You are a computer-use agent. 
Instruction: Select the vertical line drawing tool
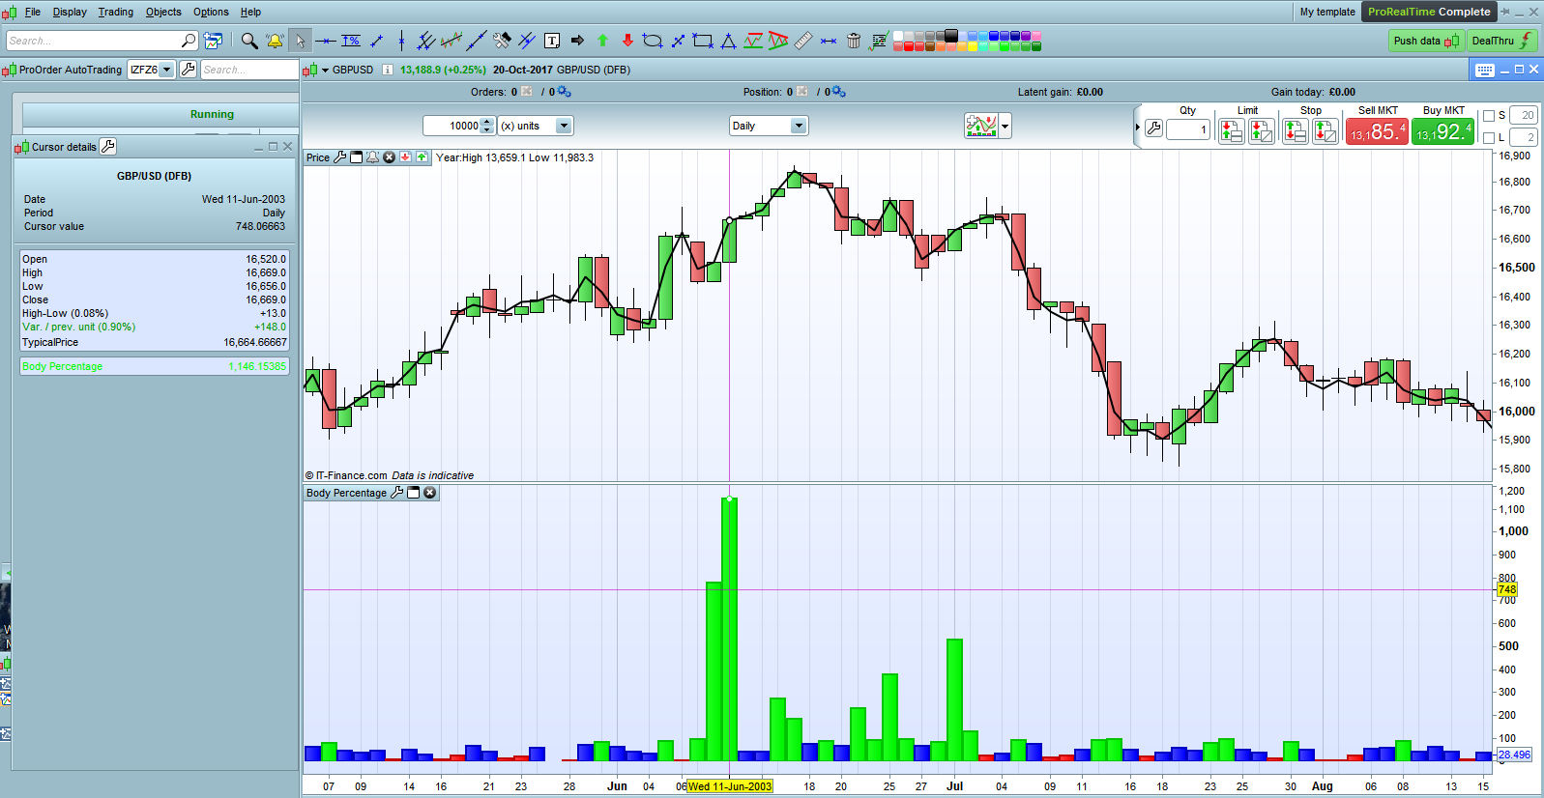[x=401, y=41]
